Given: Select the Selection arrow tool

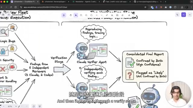Looking at the screenshot, I should click(76, 15).
